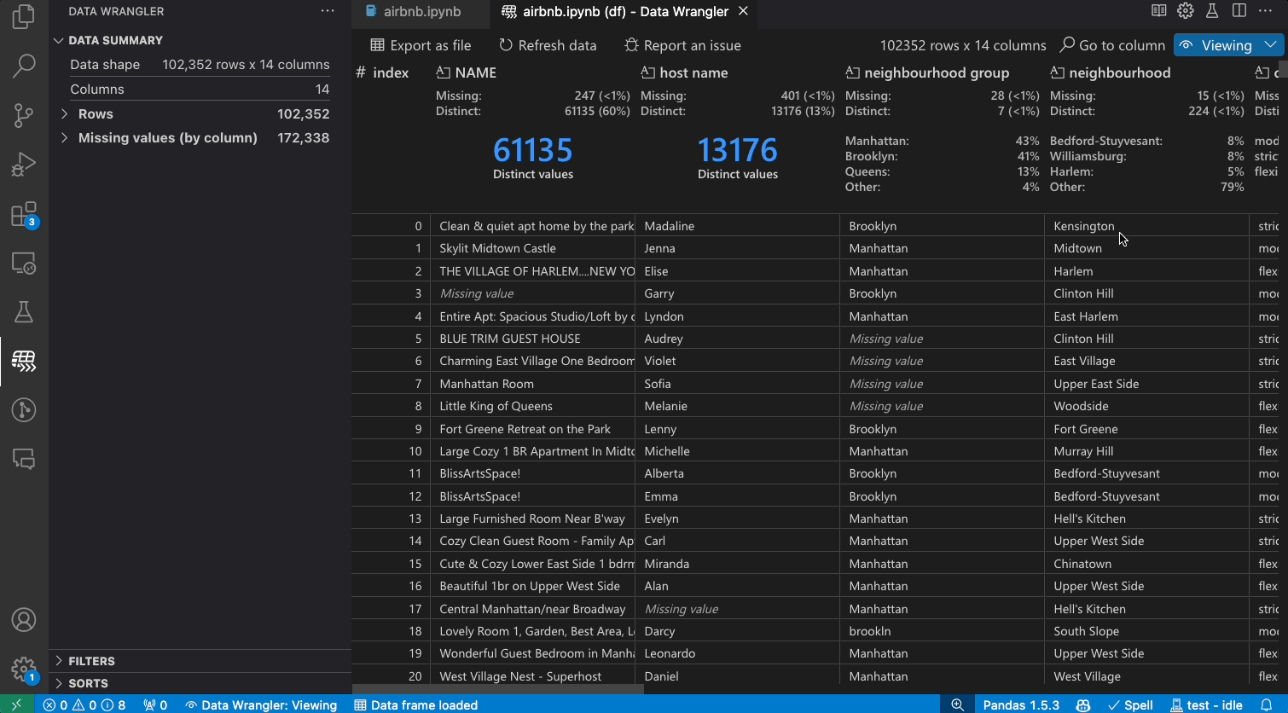
Task: Open dropdown arrow next to Viewing
Action: 1270,45
